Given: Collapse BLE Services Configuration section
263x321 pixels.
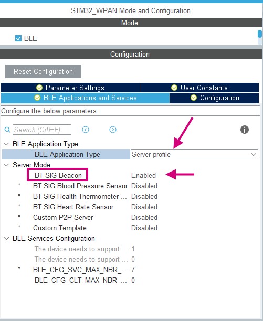Looking at the screenshot, I should [x=6, y=238].
